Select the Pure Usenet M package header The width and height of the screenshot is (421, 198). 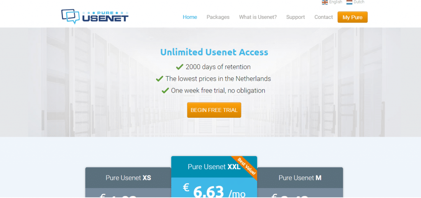tap(300, 177)
